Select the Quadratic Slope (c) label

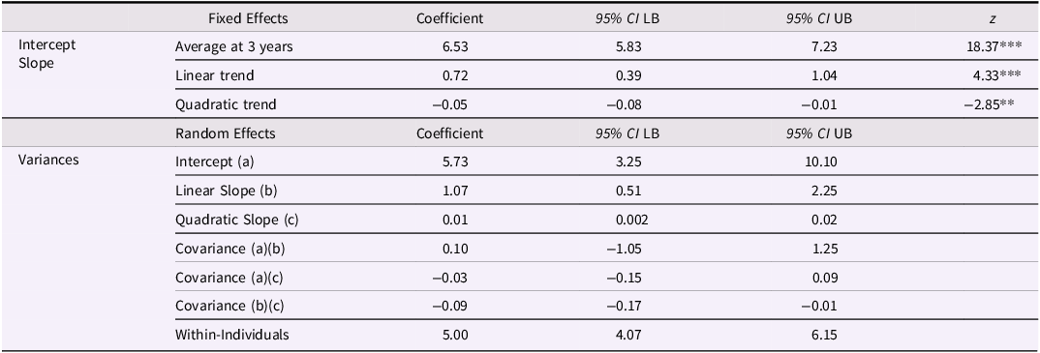236,220
